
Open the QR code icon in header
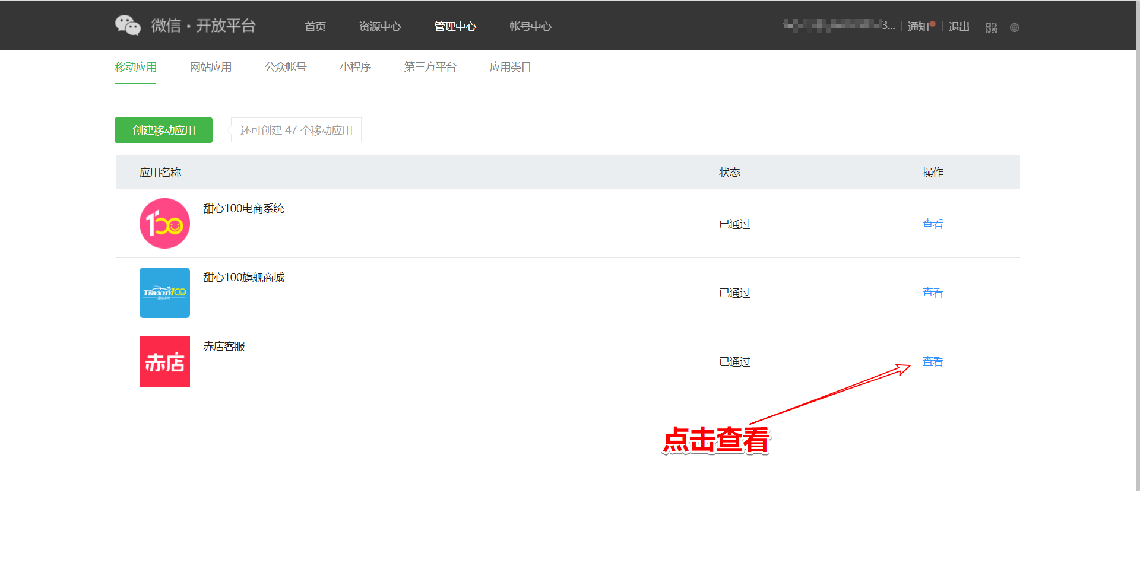(x=991, y=27)
